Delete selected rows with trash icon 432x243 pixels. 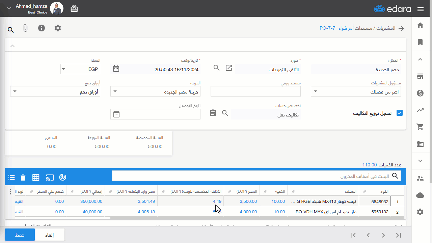[x=23, y=177]
